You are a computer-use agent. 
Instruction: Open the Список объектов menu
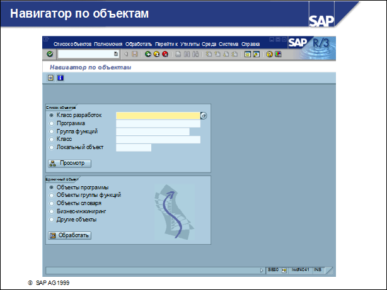pos(72,44)
